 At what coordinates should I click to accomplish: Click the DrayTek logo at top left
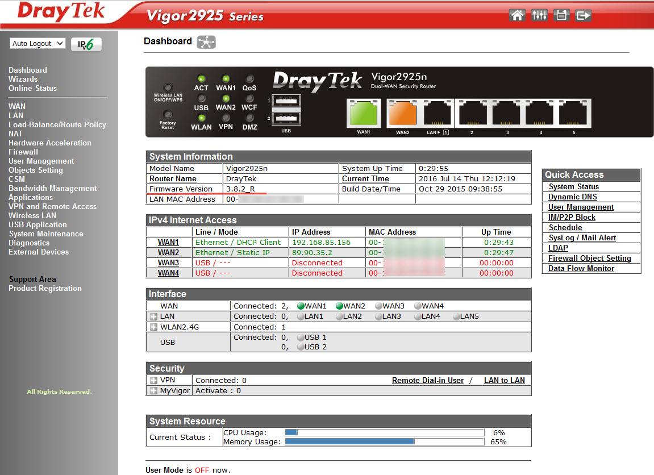click(x=61, y=11)
